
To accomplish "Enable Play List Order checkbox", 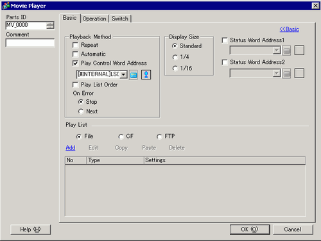I will click(75, 85).
